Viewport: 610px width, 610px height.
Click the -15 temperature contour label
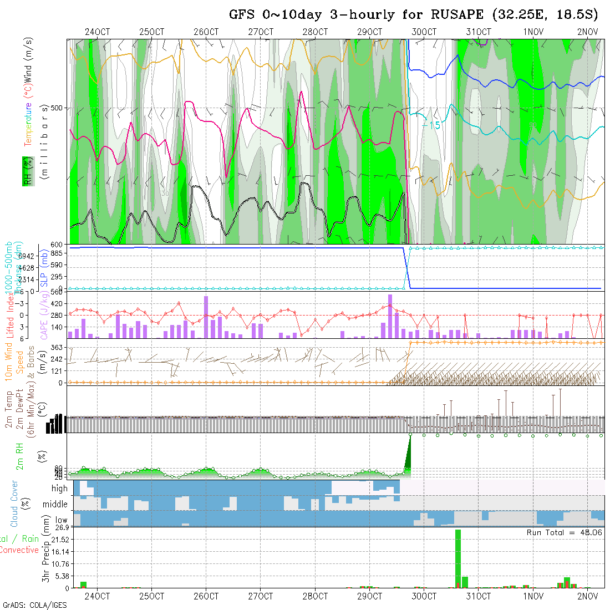click(430, 126)
